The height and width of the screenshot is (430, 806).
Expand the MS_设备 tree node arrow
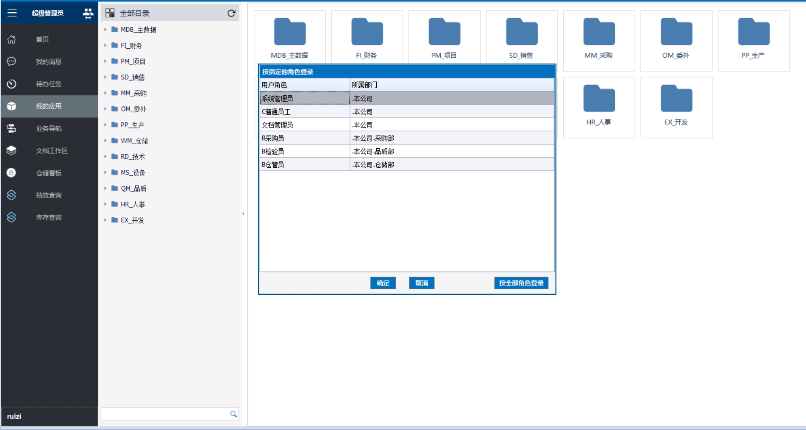106,172
